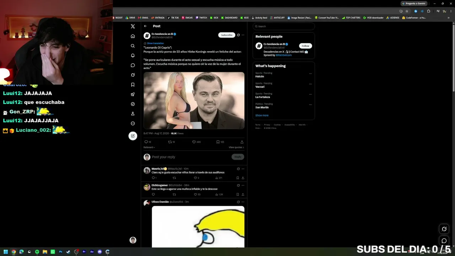This screenshot has width=455, height=256.
Task: Subscribe to Es tendencia en X
Action: 226,35
